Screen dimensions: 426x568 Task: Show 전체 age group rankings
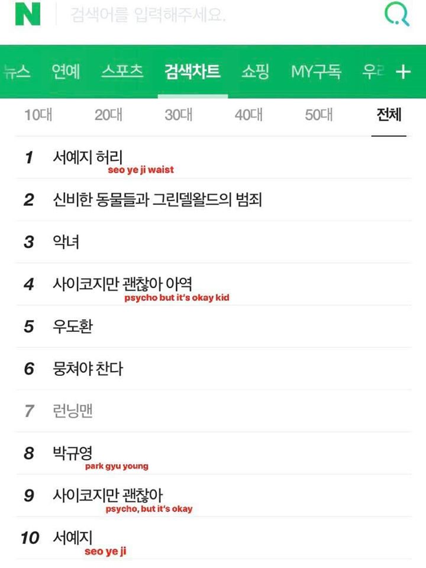click(389, 115)
